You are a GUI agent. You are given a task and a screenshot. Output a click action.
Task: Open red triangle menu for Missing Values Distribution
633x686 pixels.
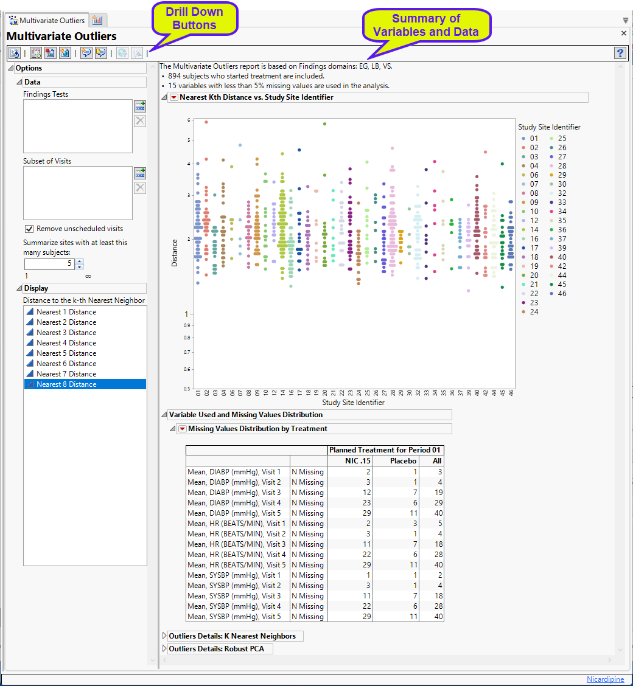coord(182,429)
